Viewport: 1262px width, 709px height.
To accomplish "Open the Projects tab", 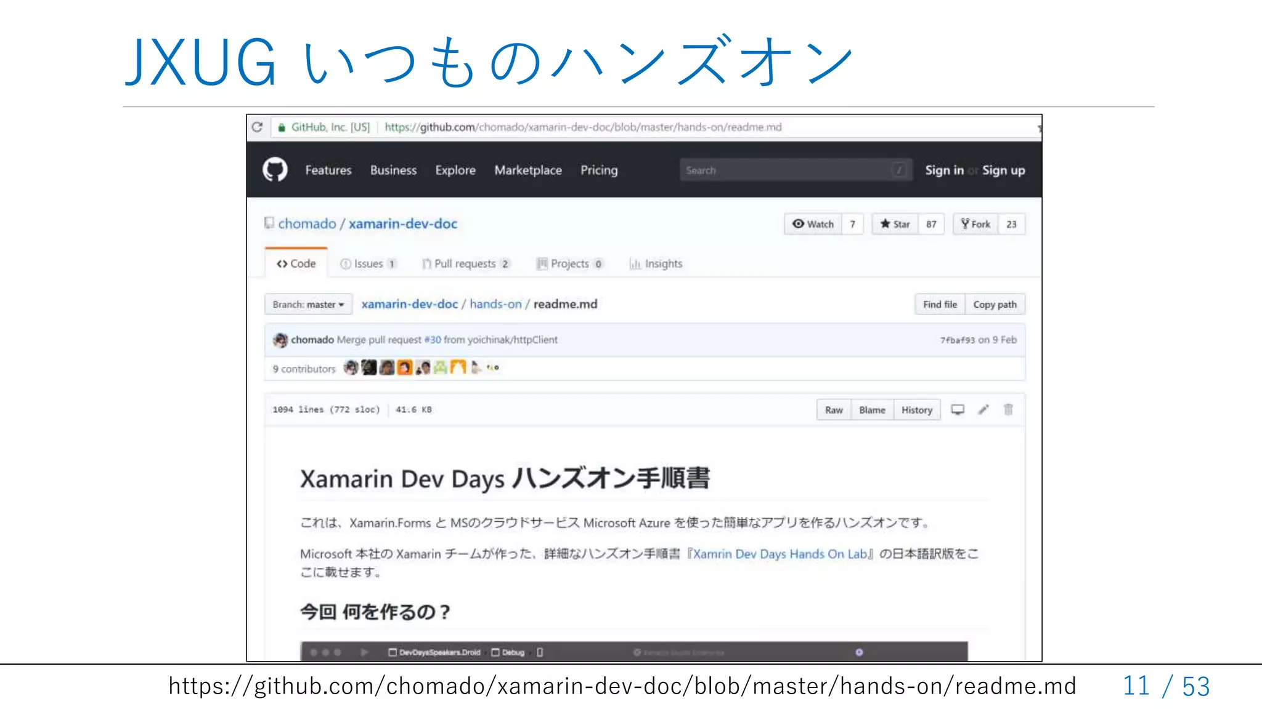I will pyautogui.click(x=570, y=263).
